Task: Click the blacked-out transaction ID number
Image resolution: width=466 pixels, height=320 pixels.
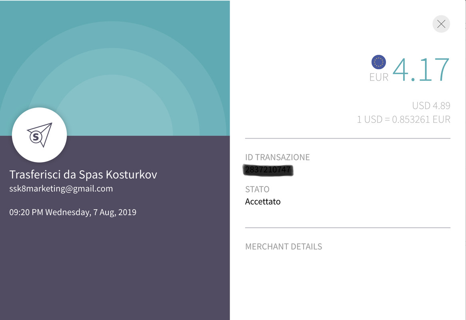Action: pos(268,170)
